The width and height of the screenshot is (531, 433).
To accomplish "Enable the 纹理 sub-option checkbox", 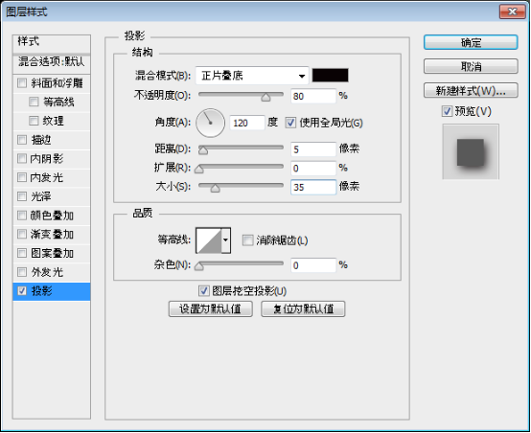I will click(34, 121).
